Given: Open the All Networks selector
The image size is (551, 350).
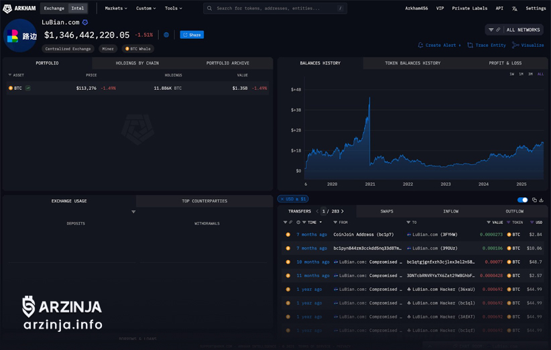Looking at the screenshot, I should [x=523, y=30].
